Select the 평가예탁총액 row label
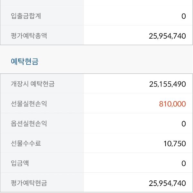The width and height of the screenshot is (193, 193). [29, 36]
